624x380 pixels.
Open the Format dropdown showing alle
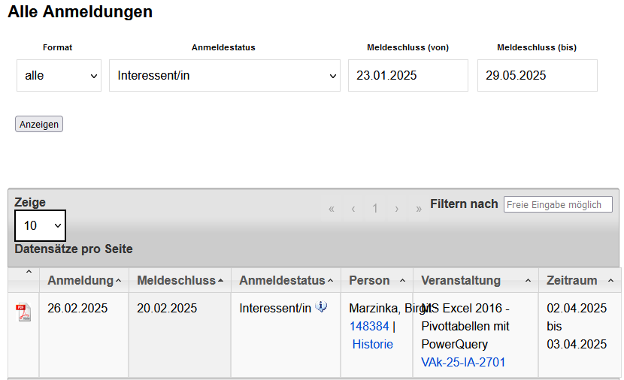pyautogui.click(x=59, y=76)
